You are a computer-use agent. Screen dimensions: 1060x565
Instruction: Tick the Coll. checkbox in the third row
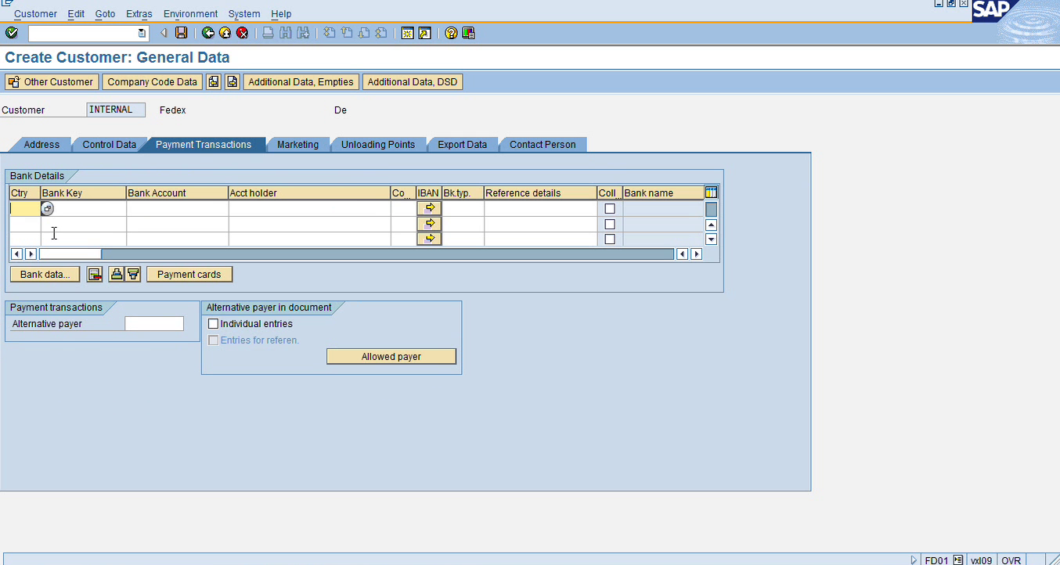tap(610, 239)
